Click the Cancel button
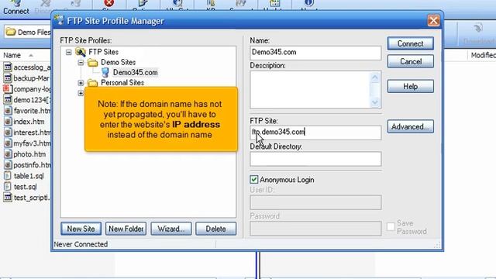The height and width of the screenshot is (279, 496). point(410,61)
